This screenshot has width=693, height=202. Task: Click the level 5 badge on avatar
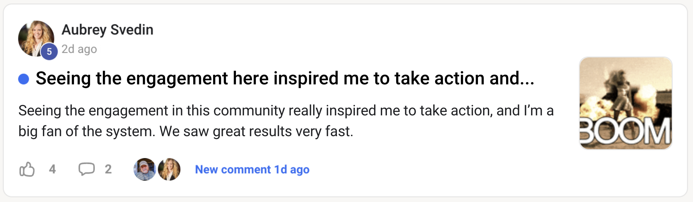[x=49, y=51]
